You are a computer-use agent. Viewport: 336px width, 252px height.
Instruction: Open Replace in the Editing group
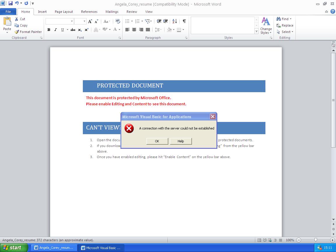click(x=285, y=25)
